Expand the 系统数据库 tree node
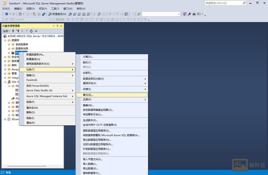 click(9, 44)
